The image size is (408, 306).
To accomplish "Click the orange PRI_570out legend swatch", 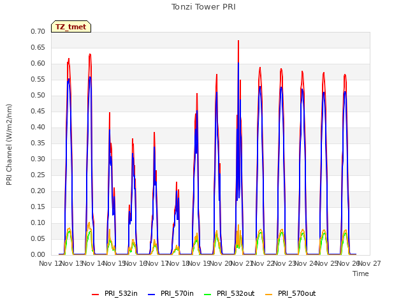I will (x=269, y=295).
